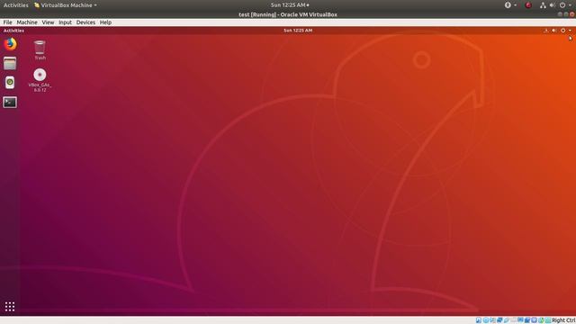
Task: Click the host volume icon
Action: (553, 5)
